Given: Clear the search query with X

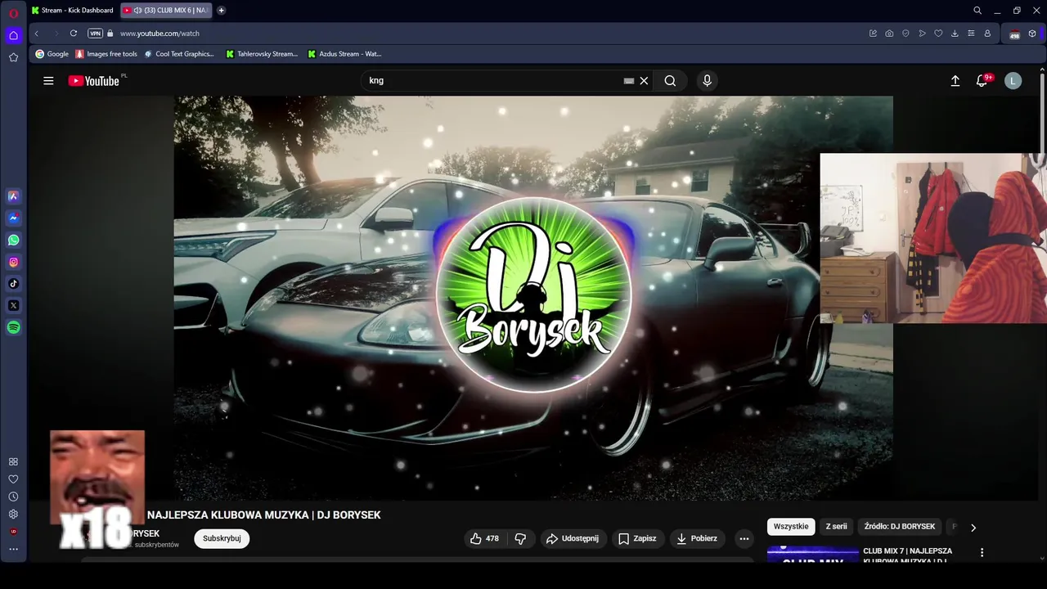Looking at the screenshot, I should [644, 81].
